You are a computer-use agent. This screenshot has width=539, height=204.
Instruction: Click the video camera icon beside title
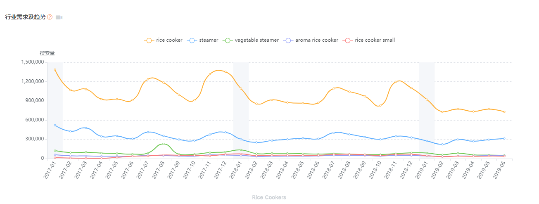click(59, 17)
